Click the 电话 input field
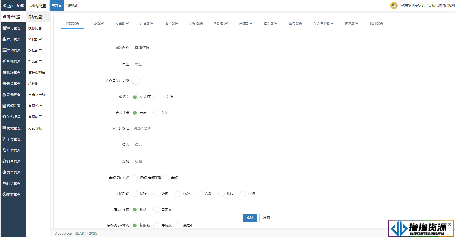 293,64
